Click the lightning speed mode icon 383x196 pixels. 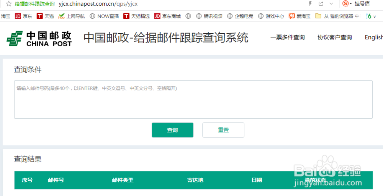[x=311, y=3]
